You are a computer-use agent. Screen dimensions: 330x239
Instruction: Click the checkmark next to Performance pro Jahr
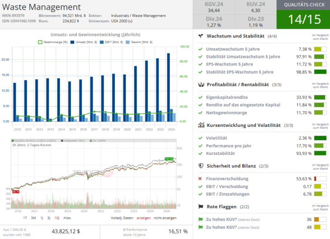pyautogui.click(x=200, y=146)
